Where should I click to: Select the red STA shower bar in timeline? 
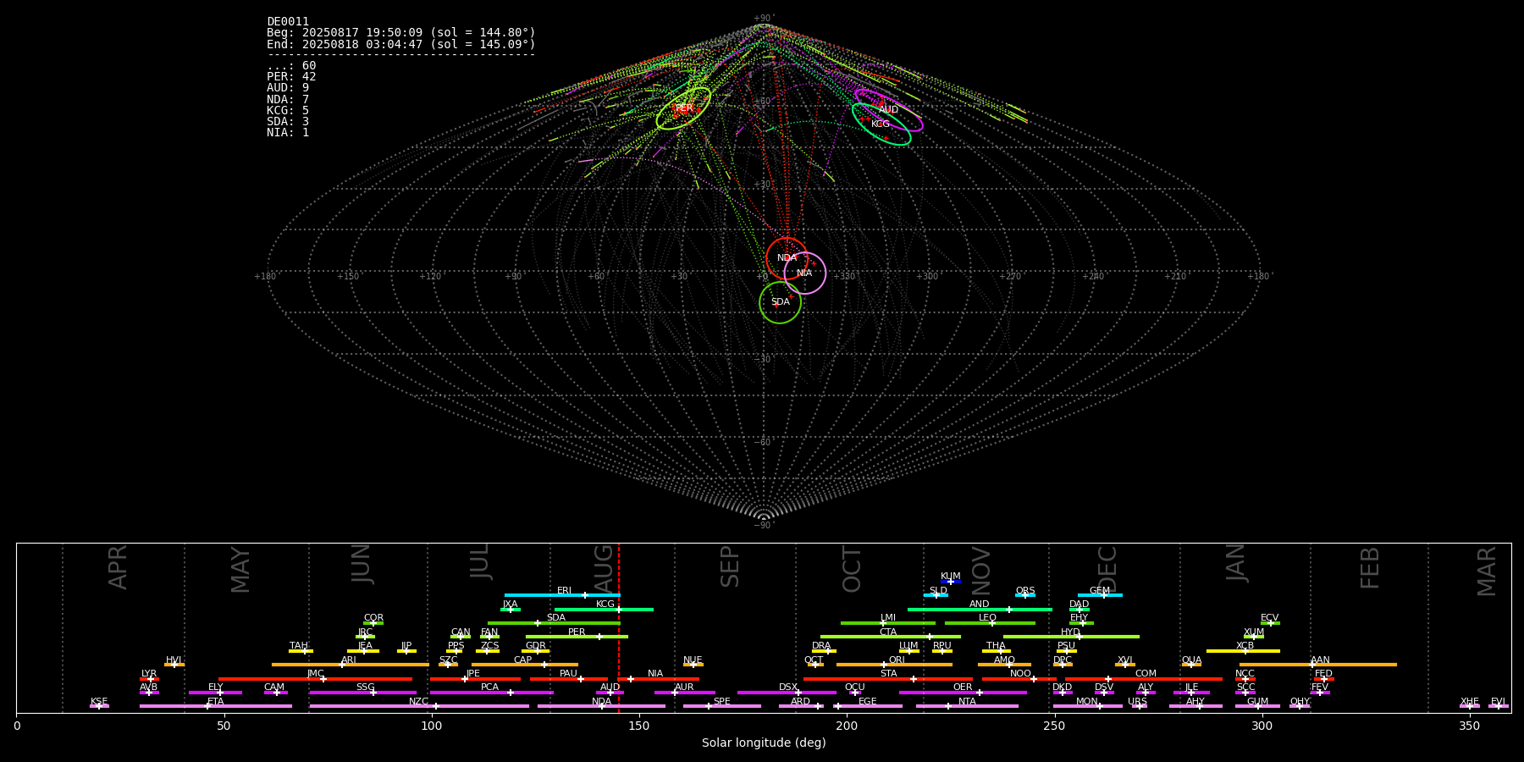point(888,678)
